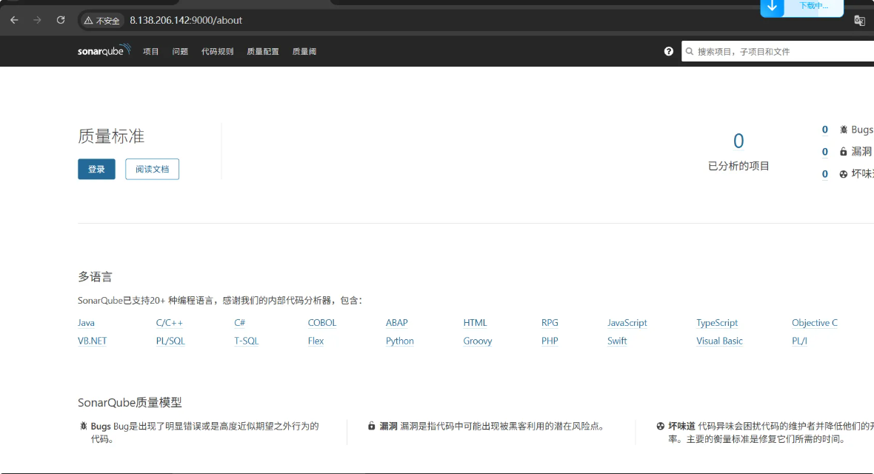The width and height of the screenshot is (874, 474).
Task: Click the browser forward arrow
Action: (x=37, y=20)
